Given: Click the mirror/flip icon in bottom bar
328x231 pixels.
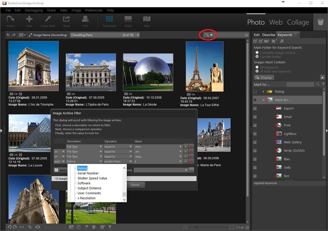Looking at the screenshot, I should 22,227.
